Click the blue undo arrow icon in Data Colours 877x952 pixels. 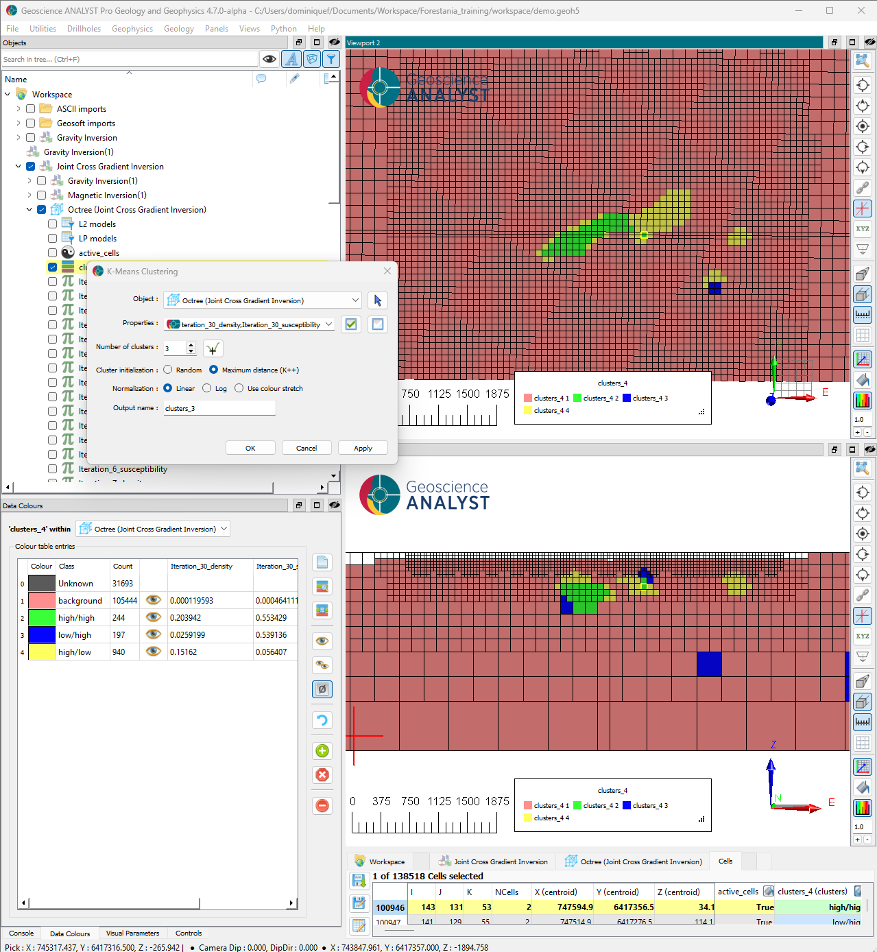[322, 720]
